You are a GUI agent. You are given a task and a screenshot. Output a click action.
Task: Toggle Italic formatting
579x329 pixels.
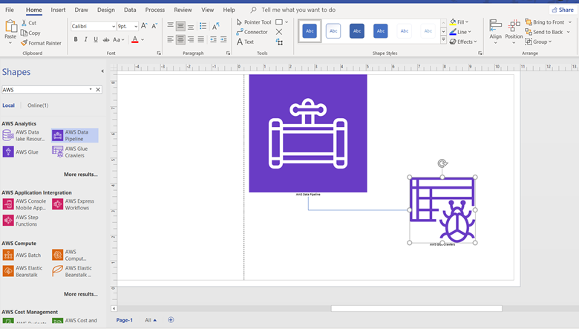[85, 39]
